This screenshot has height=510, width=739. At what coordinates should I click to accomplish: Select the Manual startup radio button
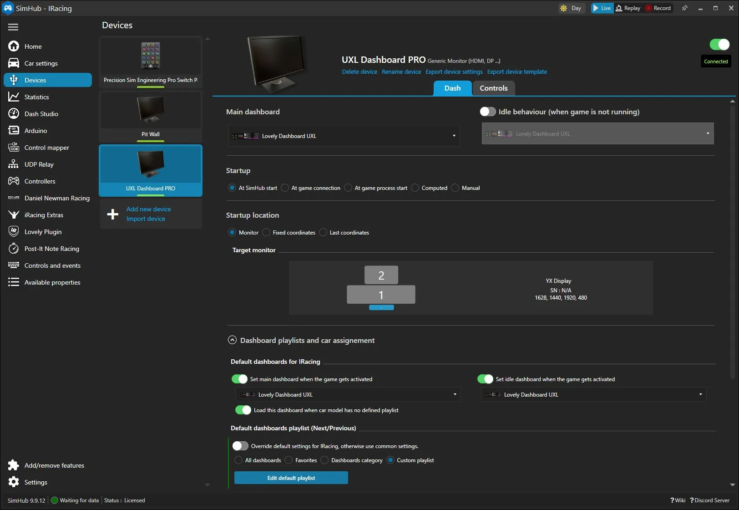455,188
